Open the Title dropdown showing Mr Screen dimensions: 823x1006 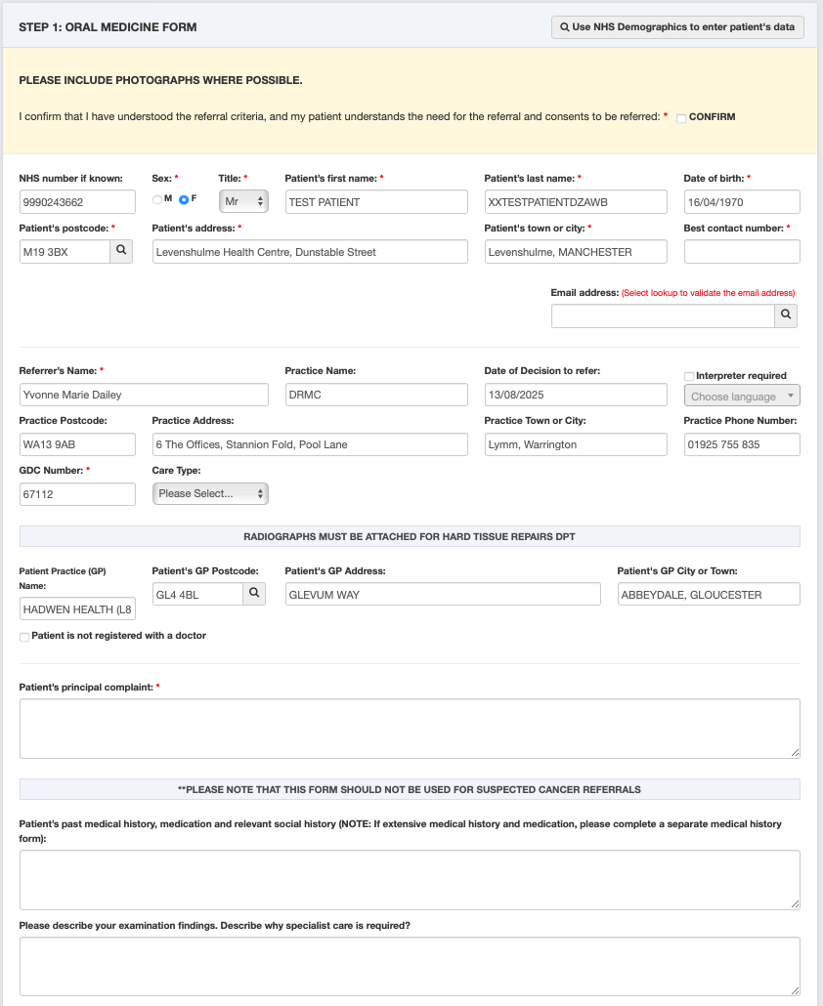click(x=243, y=201)
